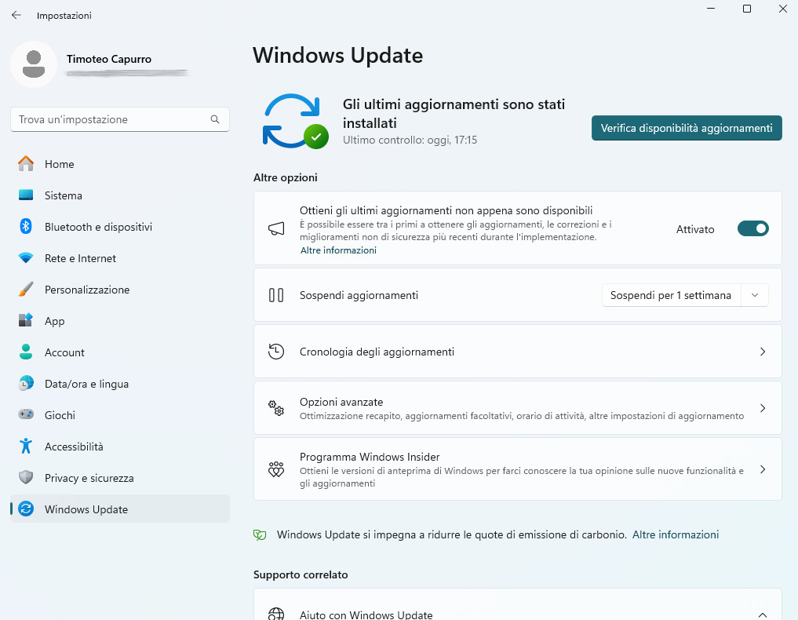Screen dimensions: 798x620
Task: Click the pause icon beside Sospendi aggiornamenti
Action: (x=276, y=295)
